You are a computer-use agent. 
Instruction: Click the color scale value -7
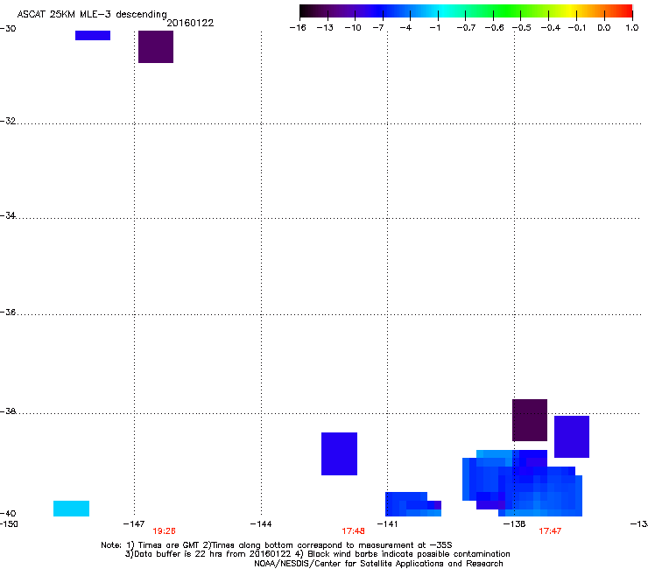point(377,28)
